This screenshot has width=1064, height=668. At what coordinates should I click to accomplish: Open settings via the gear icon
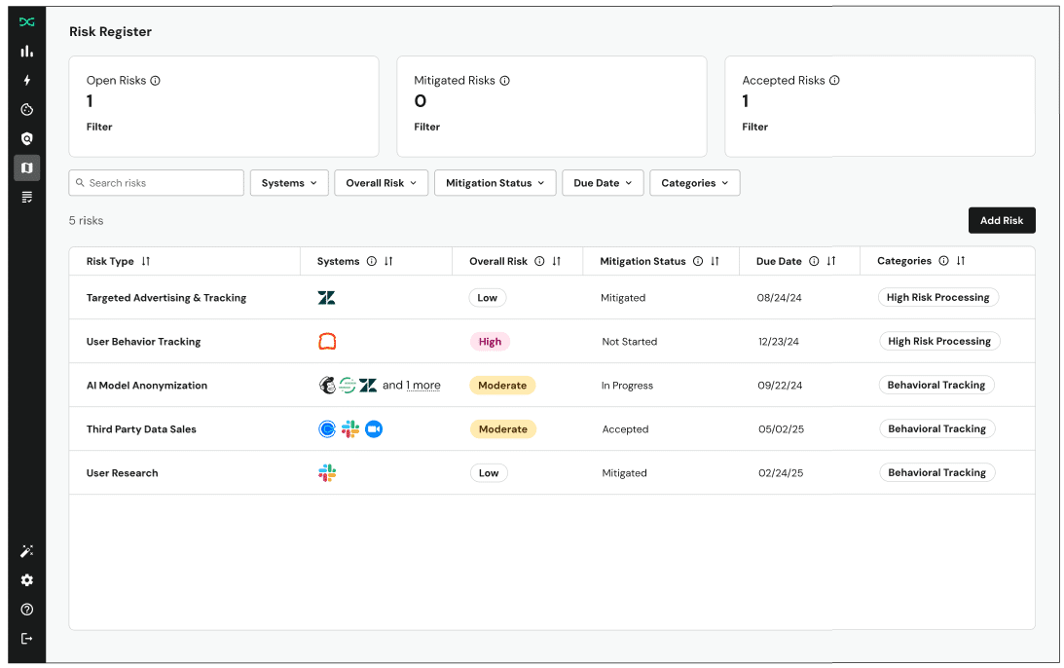(27, 580)
